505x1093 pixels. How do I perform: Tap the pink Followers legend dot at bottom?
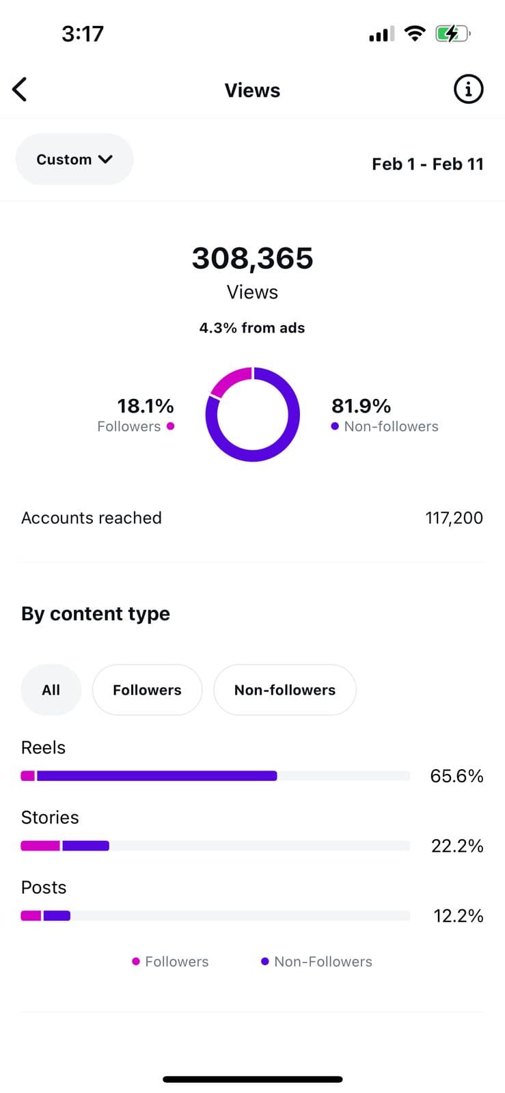[x=136, y=961]
